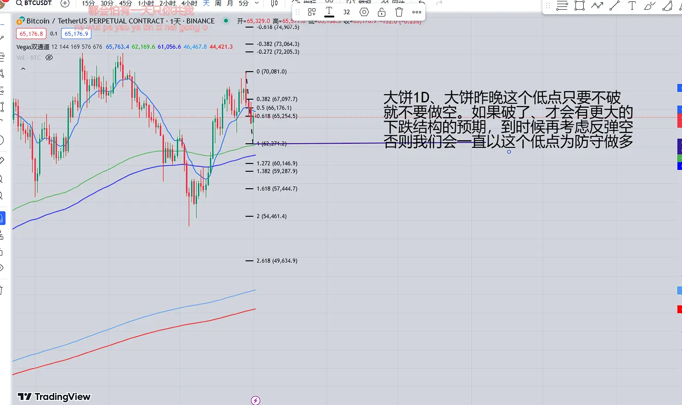Viewport: 682px width, 405px height.
Task: Open the candlestick chart type menu
Action: pyautogui.click(x=275, y=3)
